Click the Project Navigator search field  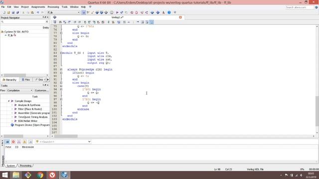pyautogui.click(x=23, y=21)
